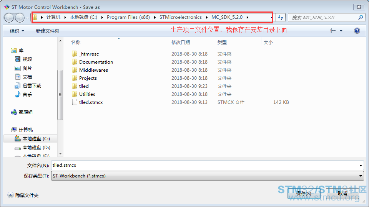Open the view options dropdown arrow
Screen dimensions: 369x207
pyautogui.click(x=341, y=31)
